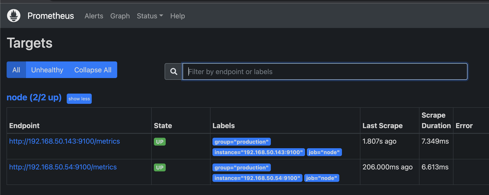489x195 pixels.
Task: Click Collapse All button
Action: (93, 70)
